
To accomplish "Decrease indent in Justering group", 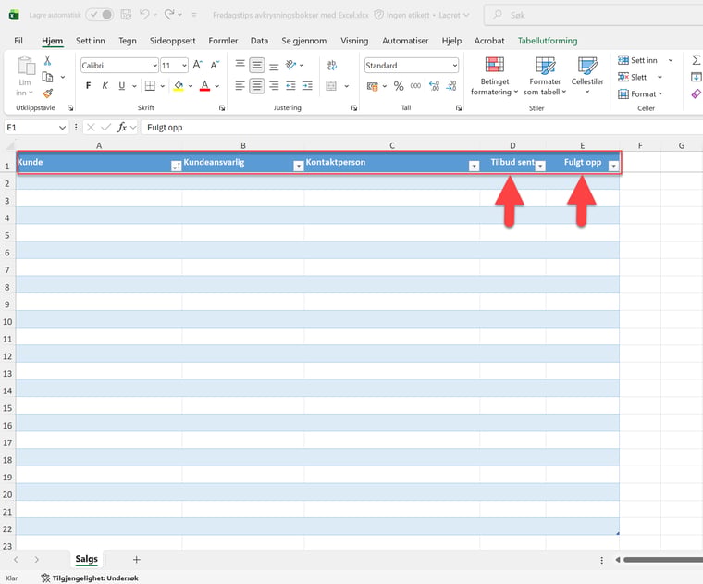I will 291,86.
